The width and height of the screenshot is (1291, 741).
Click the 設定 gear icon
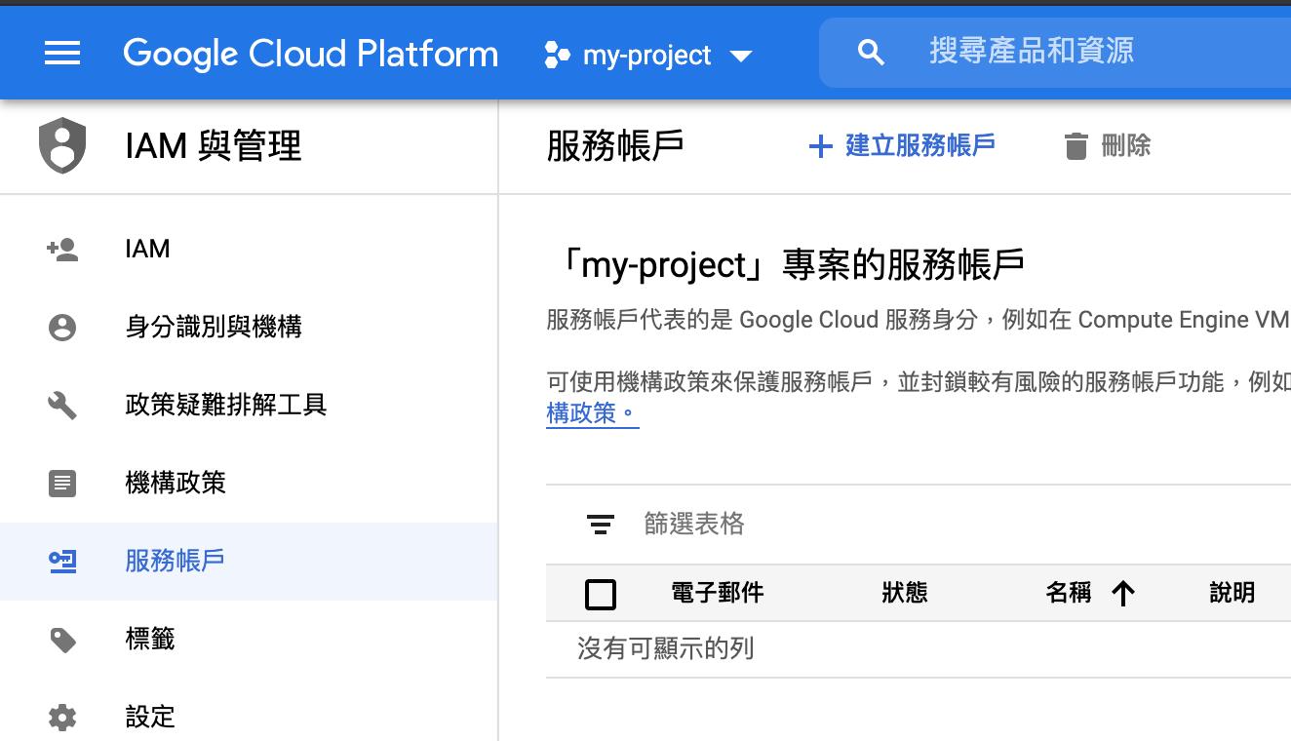tap(62, 718)
